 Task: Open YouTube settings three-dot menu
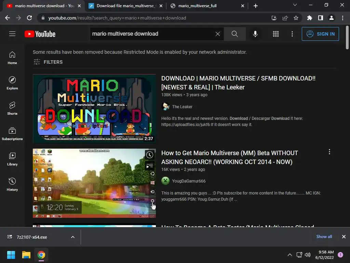tap(292, 34)
